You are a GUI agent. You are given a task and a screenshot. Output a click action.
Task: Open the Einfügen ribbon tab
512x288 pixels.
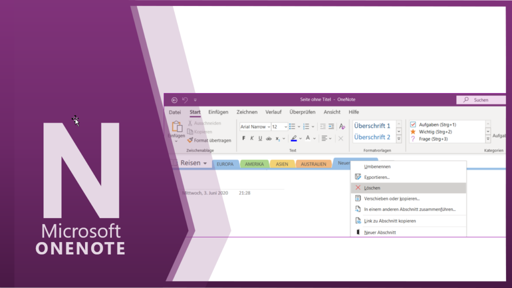(x=218, y=112)
